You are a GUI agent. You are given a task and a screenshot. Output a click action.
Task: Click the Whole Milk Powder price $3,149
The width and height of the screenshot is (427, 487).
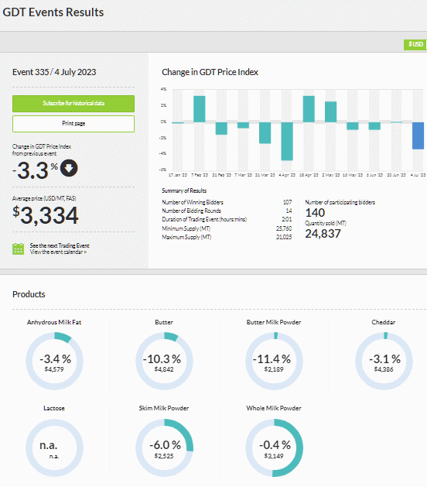pos(274,456)
